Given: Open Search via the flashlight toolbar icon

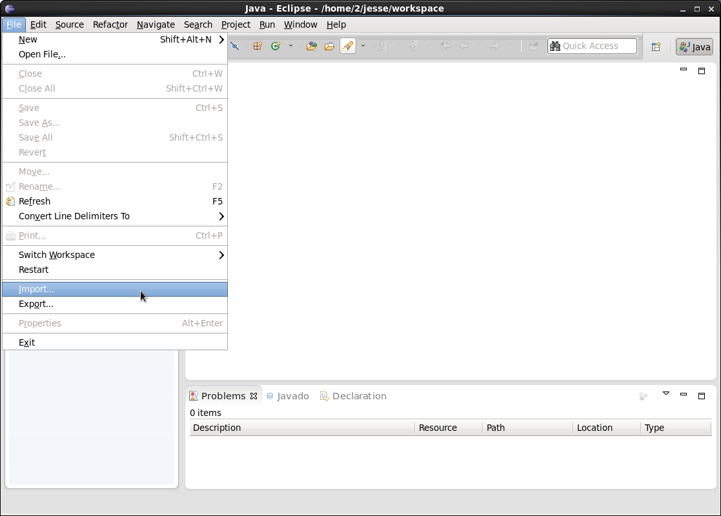Looking at the screenshot, I should click(x=347, y=46).
